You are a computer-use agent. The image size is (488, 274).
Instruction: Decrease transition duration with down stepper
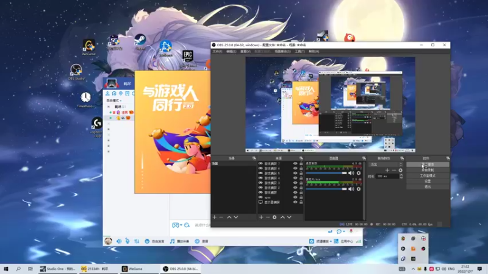tap(401, 178)
